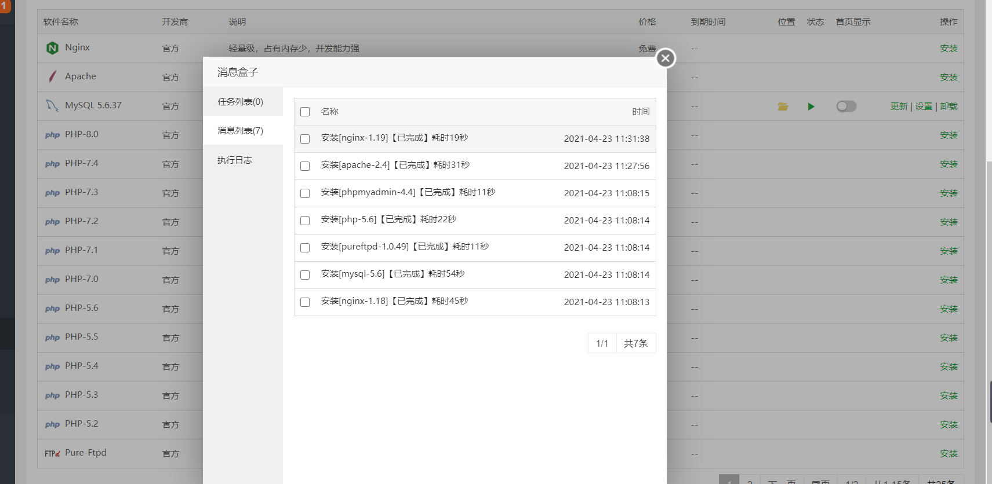Click the Pure-Ftpd FTP icon
This screenshot has height=484, width=992.
[x=52, y=453]
